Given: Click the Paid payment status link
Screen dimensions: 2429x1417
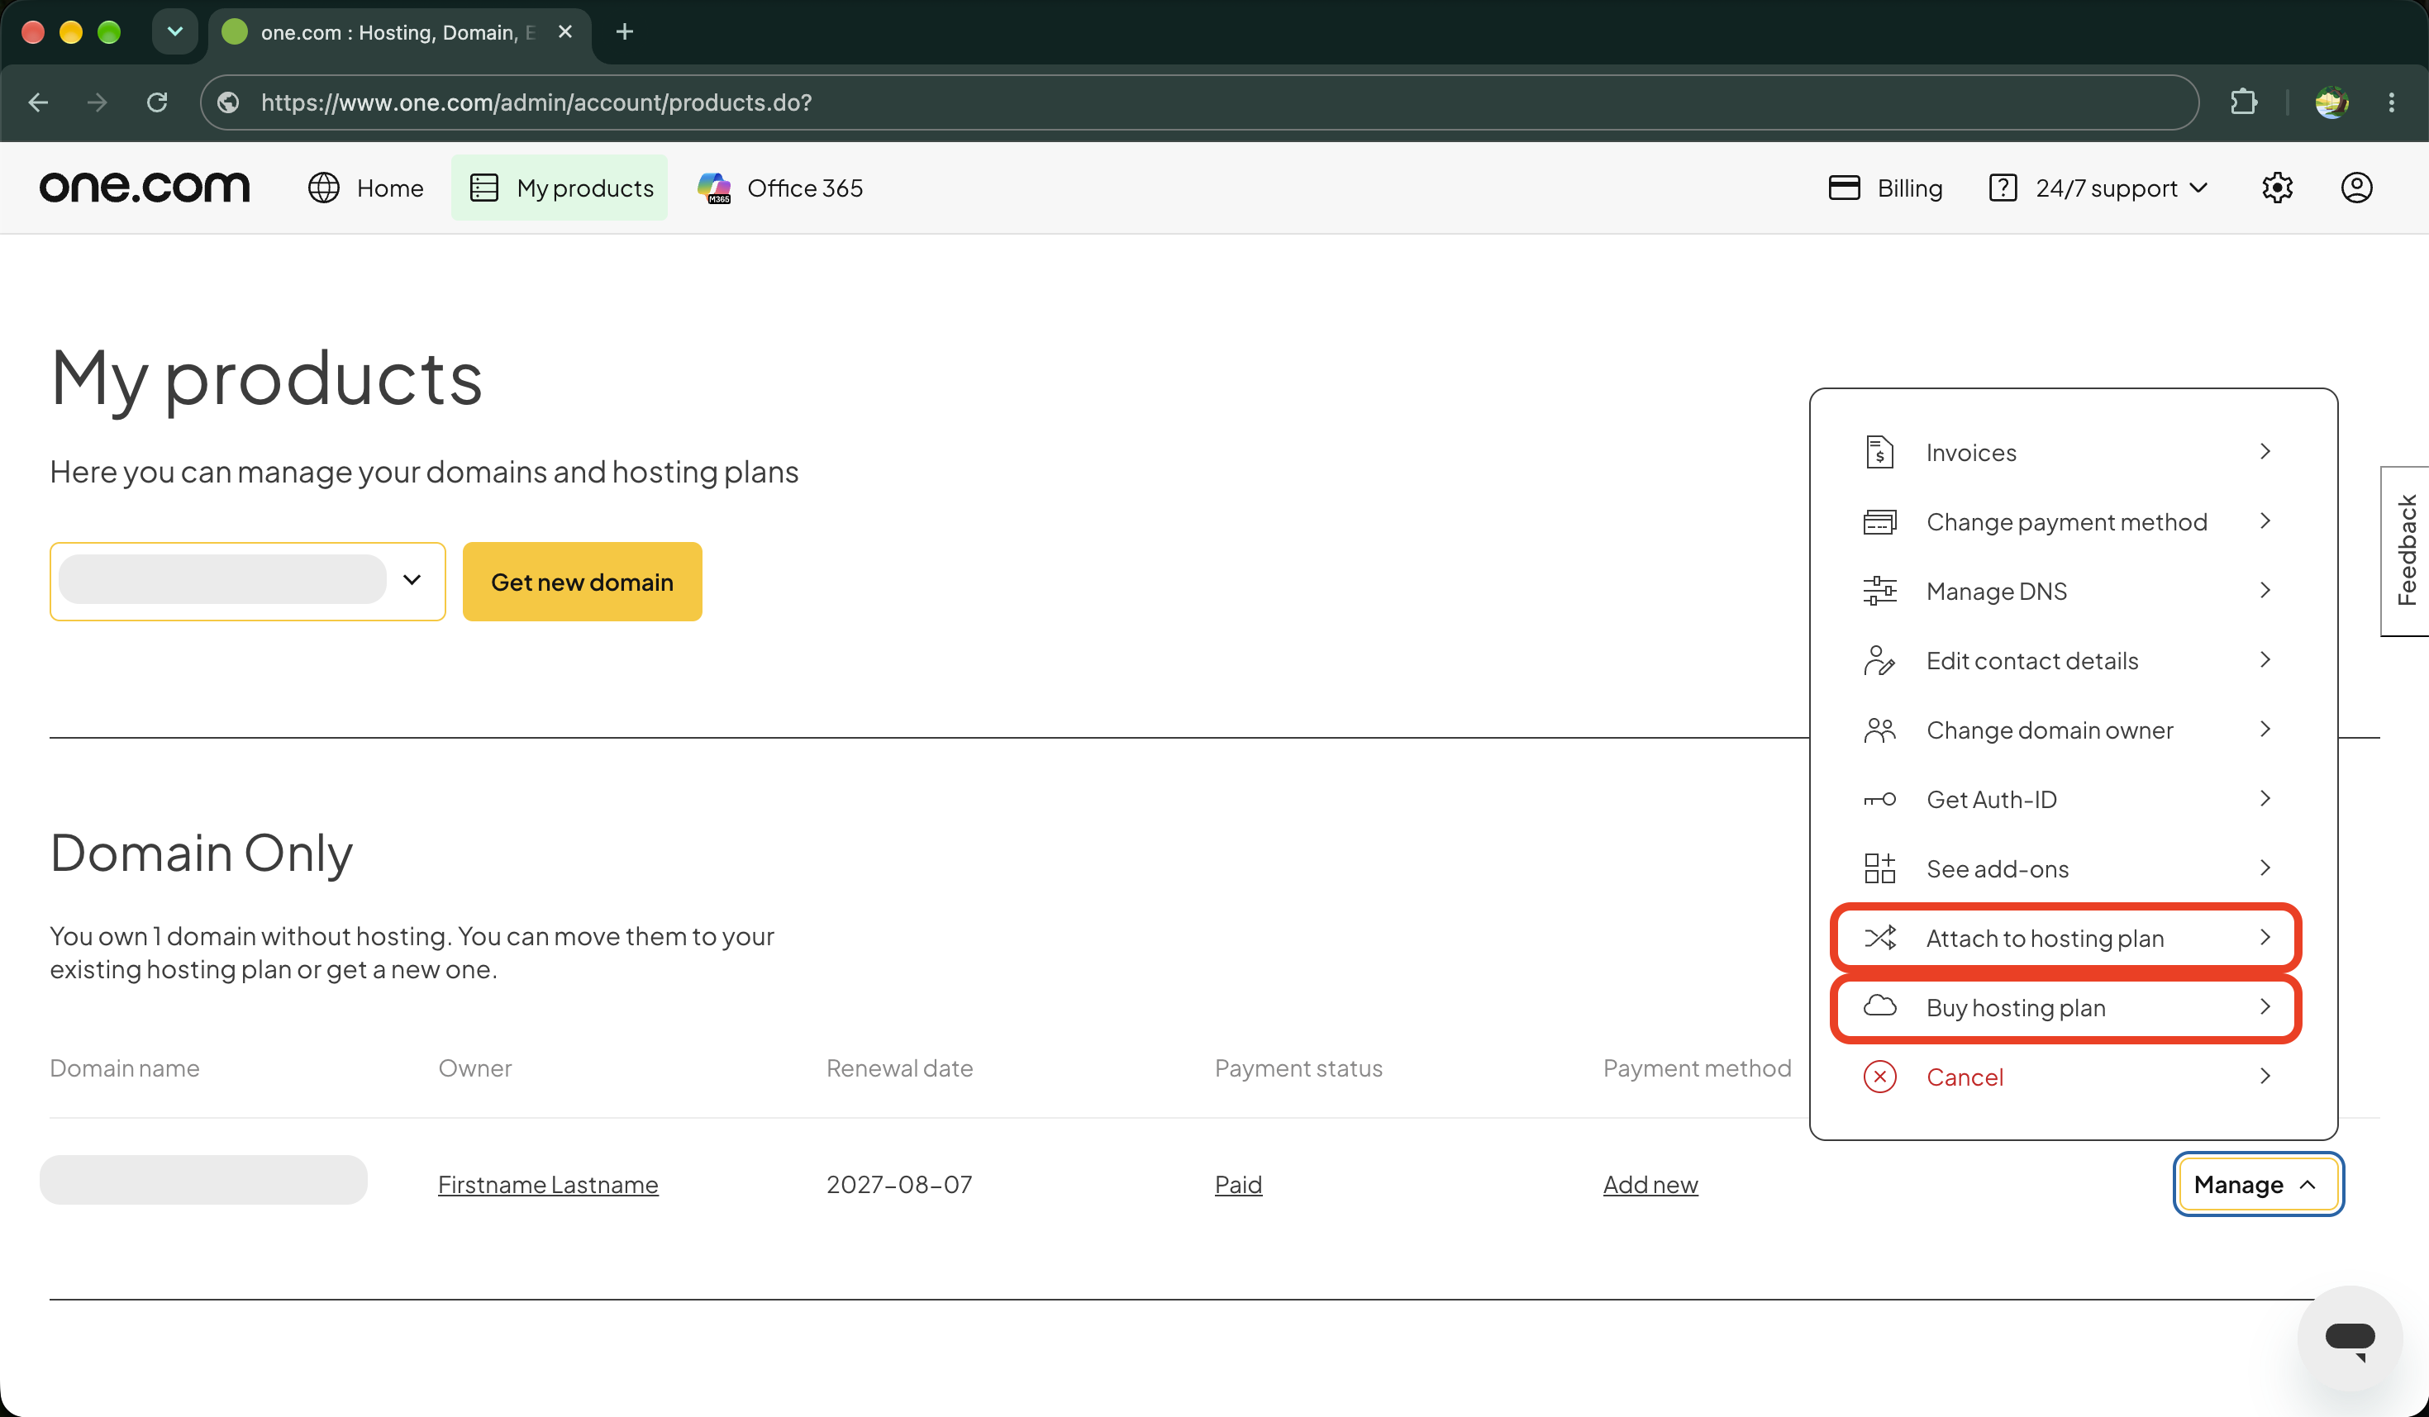Looking at the screenshot, I should (x=1237, y=1184).
